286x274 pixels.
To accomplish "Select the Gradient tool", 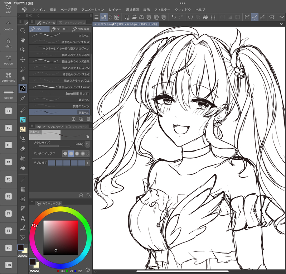I will click(23, 189).
